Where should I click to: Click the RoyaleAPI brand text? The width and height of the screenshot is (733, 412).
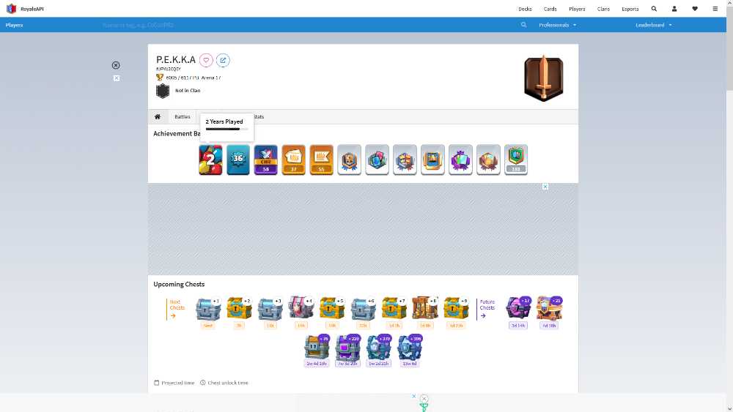pyautogui.click(x=32, y=9)
